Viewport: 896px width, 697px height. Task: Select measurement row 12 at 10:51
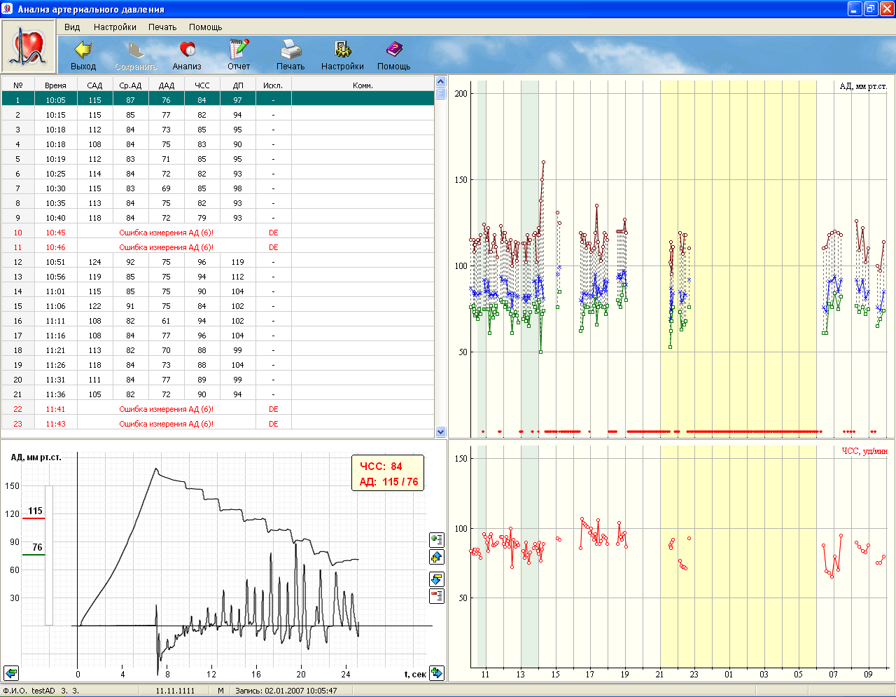point(218,262)
